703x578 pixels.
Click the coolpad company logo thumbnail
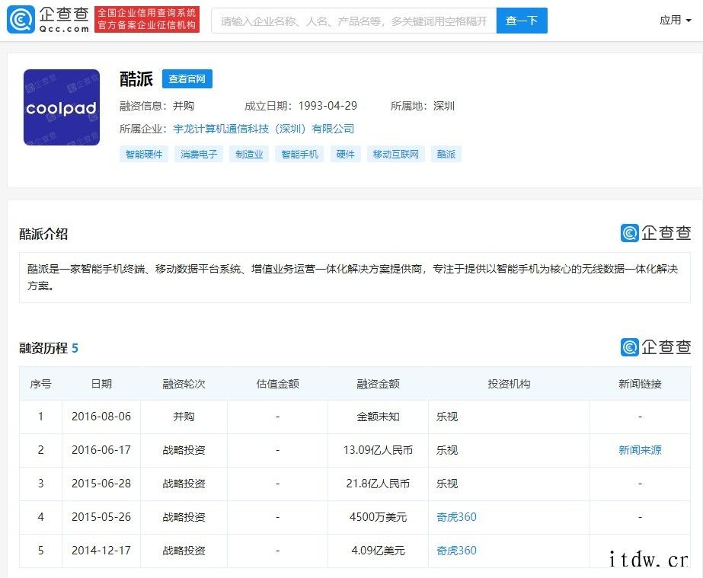(62, 107)
